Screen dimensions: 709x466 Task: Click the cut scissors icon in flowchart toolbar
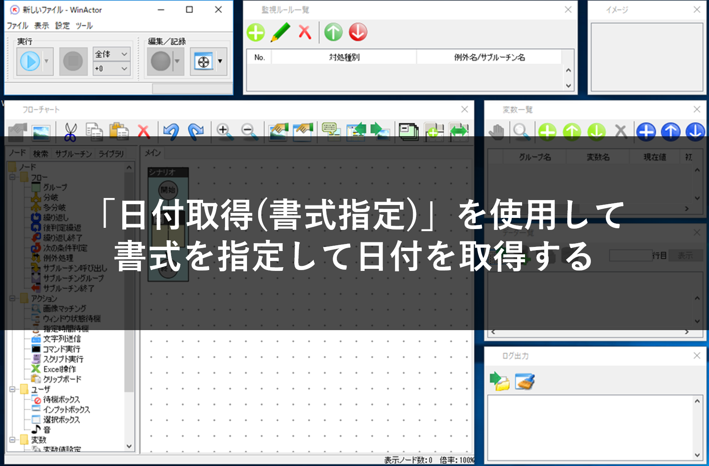pos(70,132)
